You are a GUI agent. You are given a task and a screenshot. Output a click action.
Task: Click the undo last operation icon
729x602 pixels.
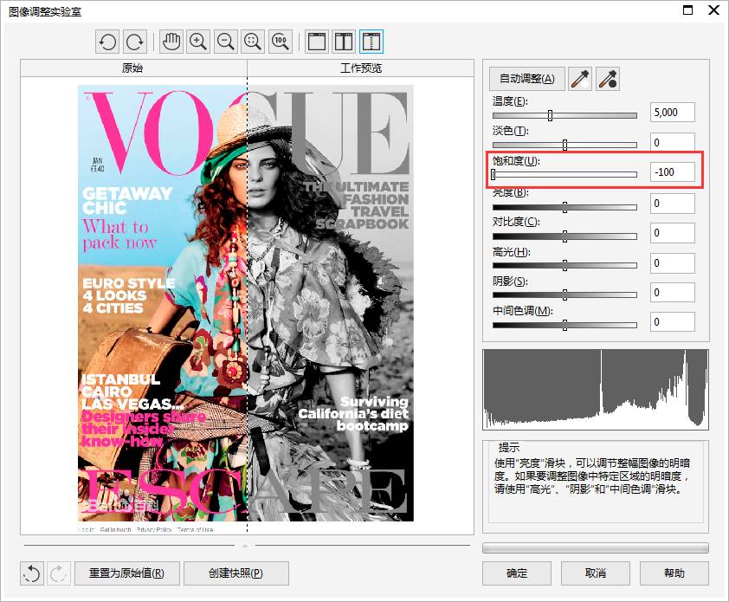32,573
